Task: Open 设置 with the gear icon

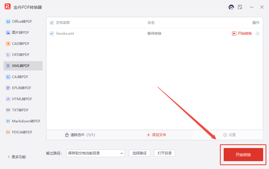Action: [x=229, y=135]
